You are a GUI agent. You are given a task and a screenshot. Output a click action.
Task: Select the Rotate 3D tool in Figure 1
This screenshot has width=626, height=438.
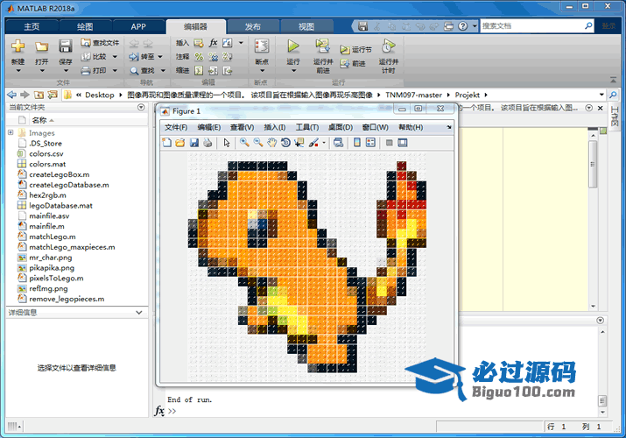[x=285, y=143]
